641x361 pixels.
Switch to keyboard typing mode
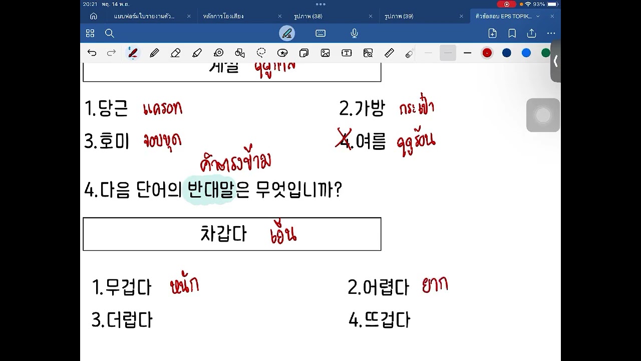(320, 34)
